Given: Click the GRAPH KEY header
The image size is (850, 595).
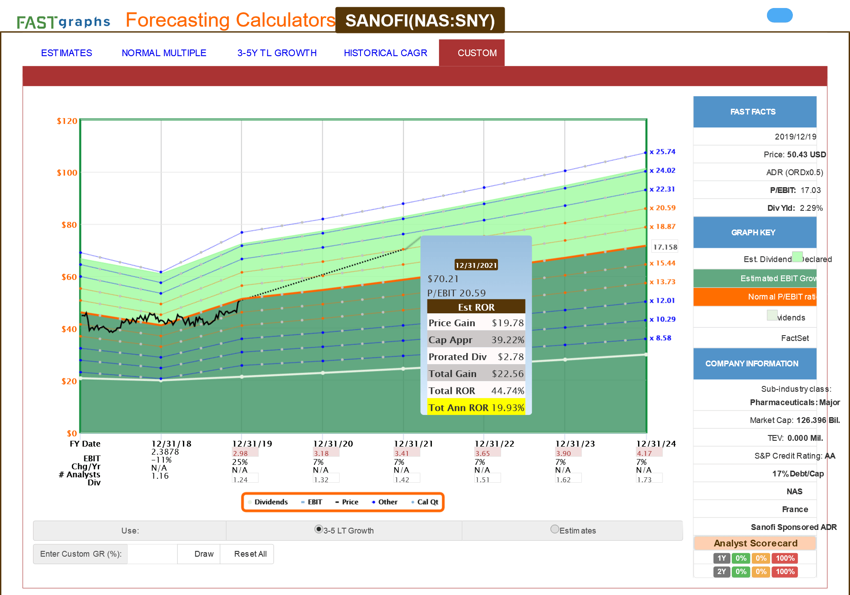Looking at the screenshot, I should 755,233.
